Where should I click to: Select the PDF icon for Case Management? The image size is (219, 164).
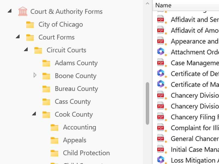coord(160,62)
